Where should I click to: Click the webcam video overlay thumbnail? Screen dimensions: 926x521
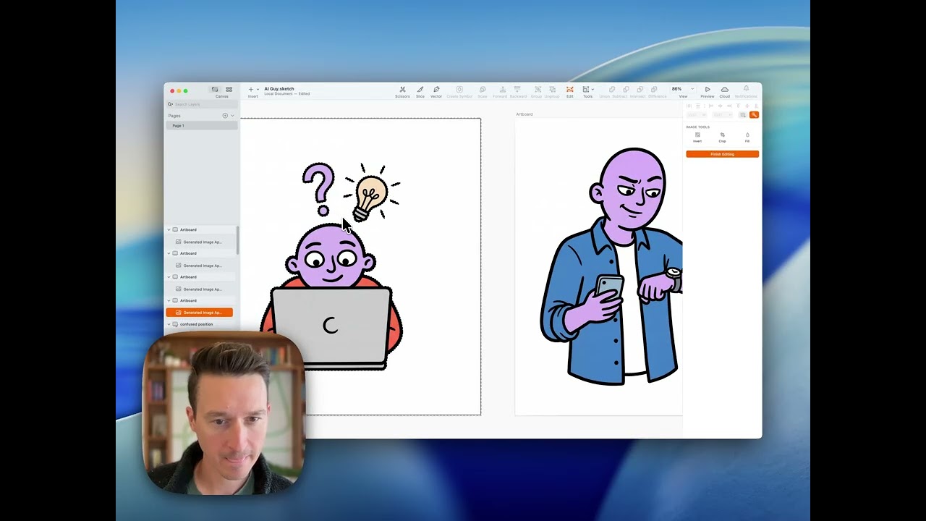[224, 413]
